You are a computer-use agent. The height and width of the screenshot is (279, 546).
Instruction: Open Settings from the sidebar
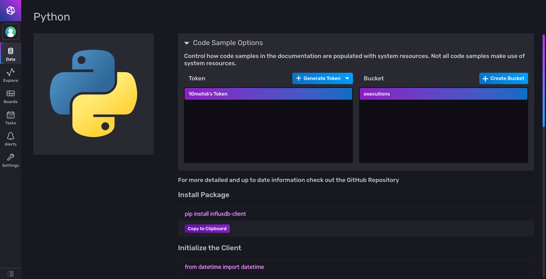(x=10, y=160)
